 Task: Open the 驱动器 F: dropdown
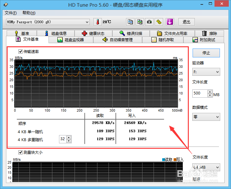(x=206, y=72)
